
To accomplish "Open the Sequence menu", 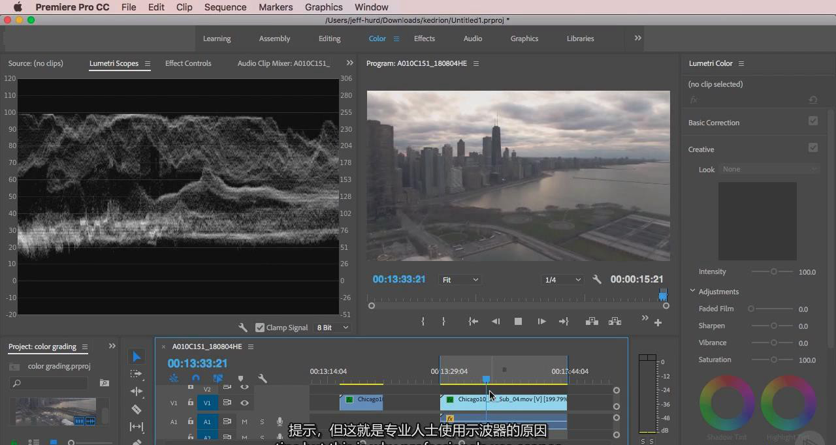I will (225, 7).
